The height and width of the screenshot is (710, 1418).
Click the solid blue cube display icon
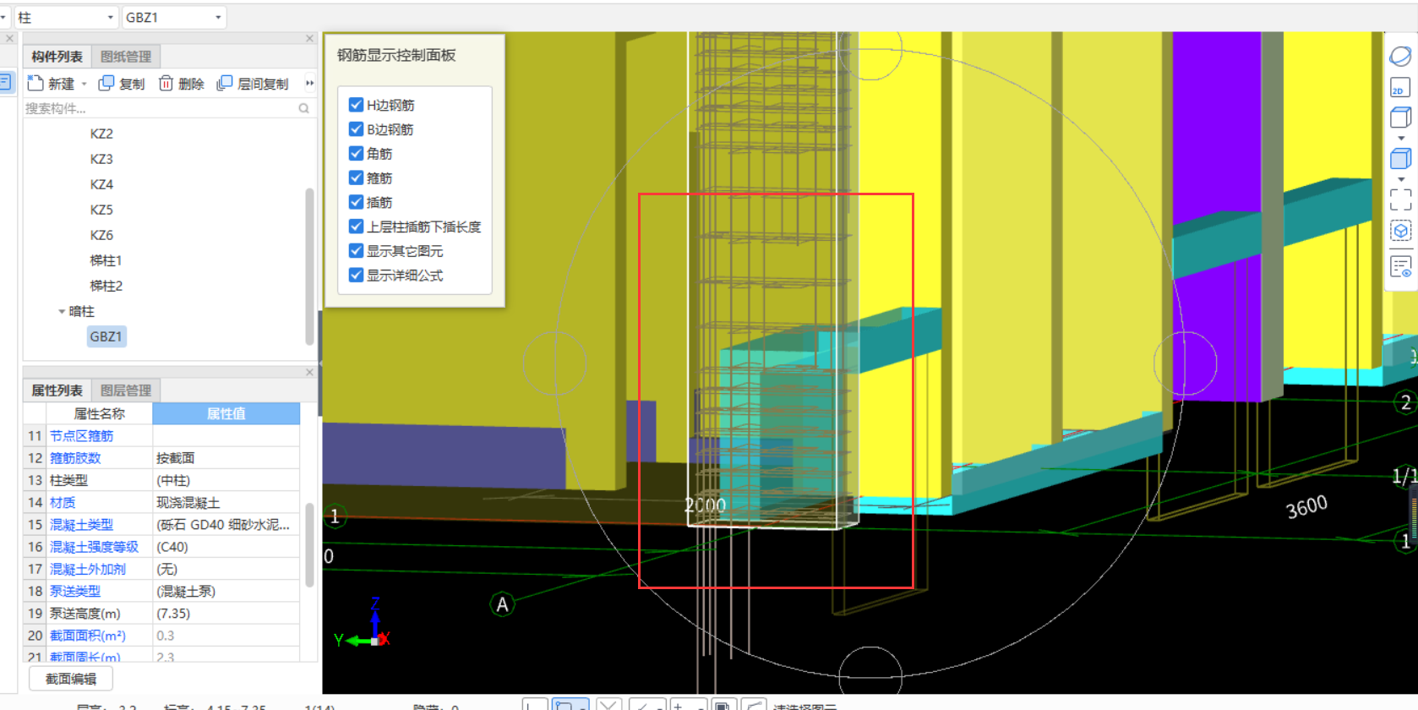click(x=1400, y=158)
